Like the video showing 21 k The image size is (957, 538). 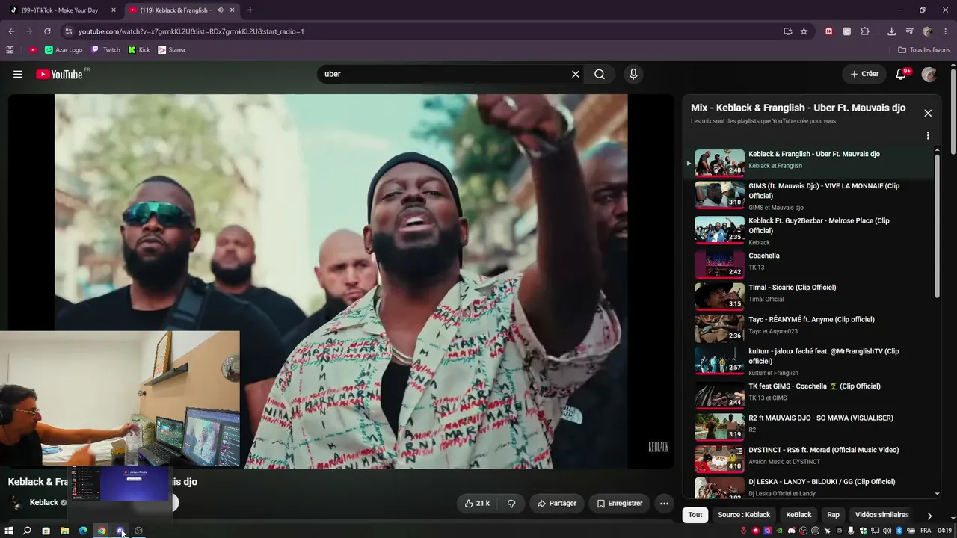point(477,504)
